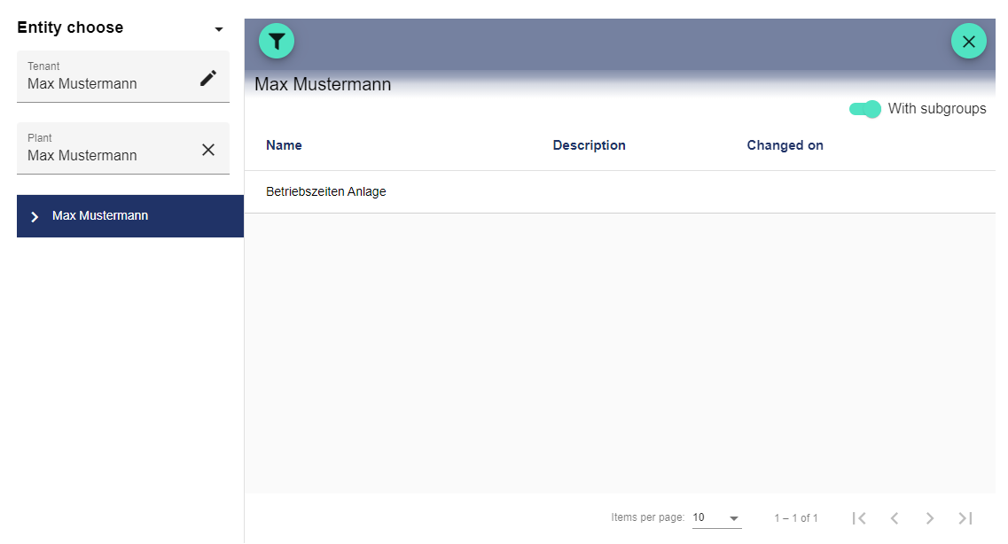Clear the Plant field with X icon

(x=208, y=150)
